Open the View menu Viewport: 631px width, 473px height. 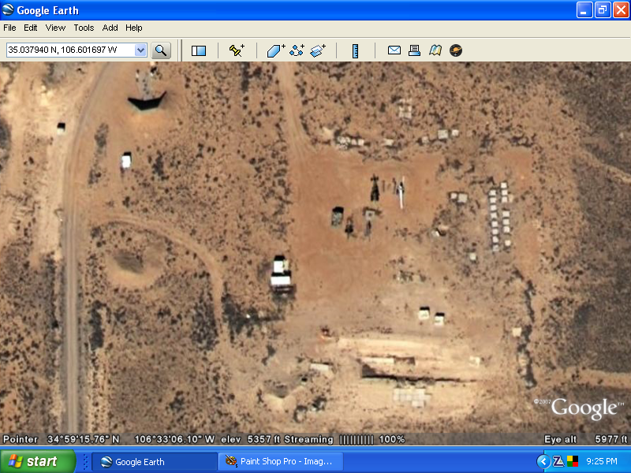click(55, 28)
